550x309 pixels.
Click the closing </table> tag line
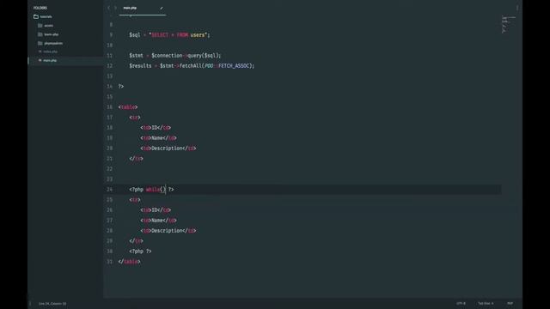[130, 261]
